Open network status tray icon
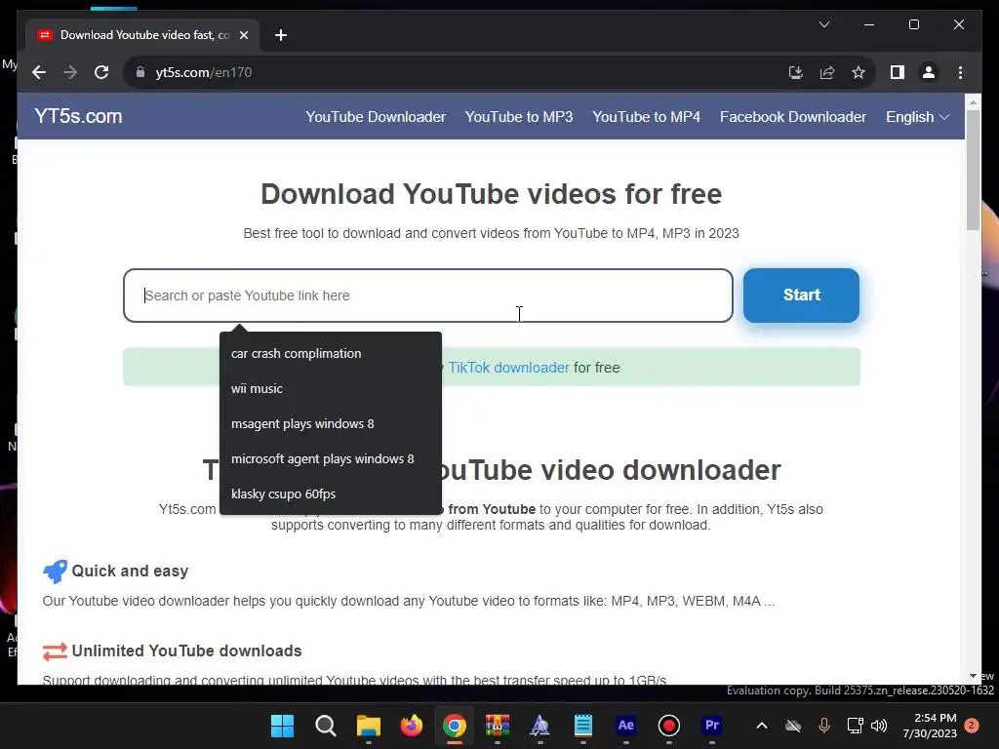Image resolution: width=999 pixels, height=749 pixels. (x=855, y=726)
